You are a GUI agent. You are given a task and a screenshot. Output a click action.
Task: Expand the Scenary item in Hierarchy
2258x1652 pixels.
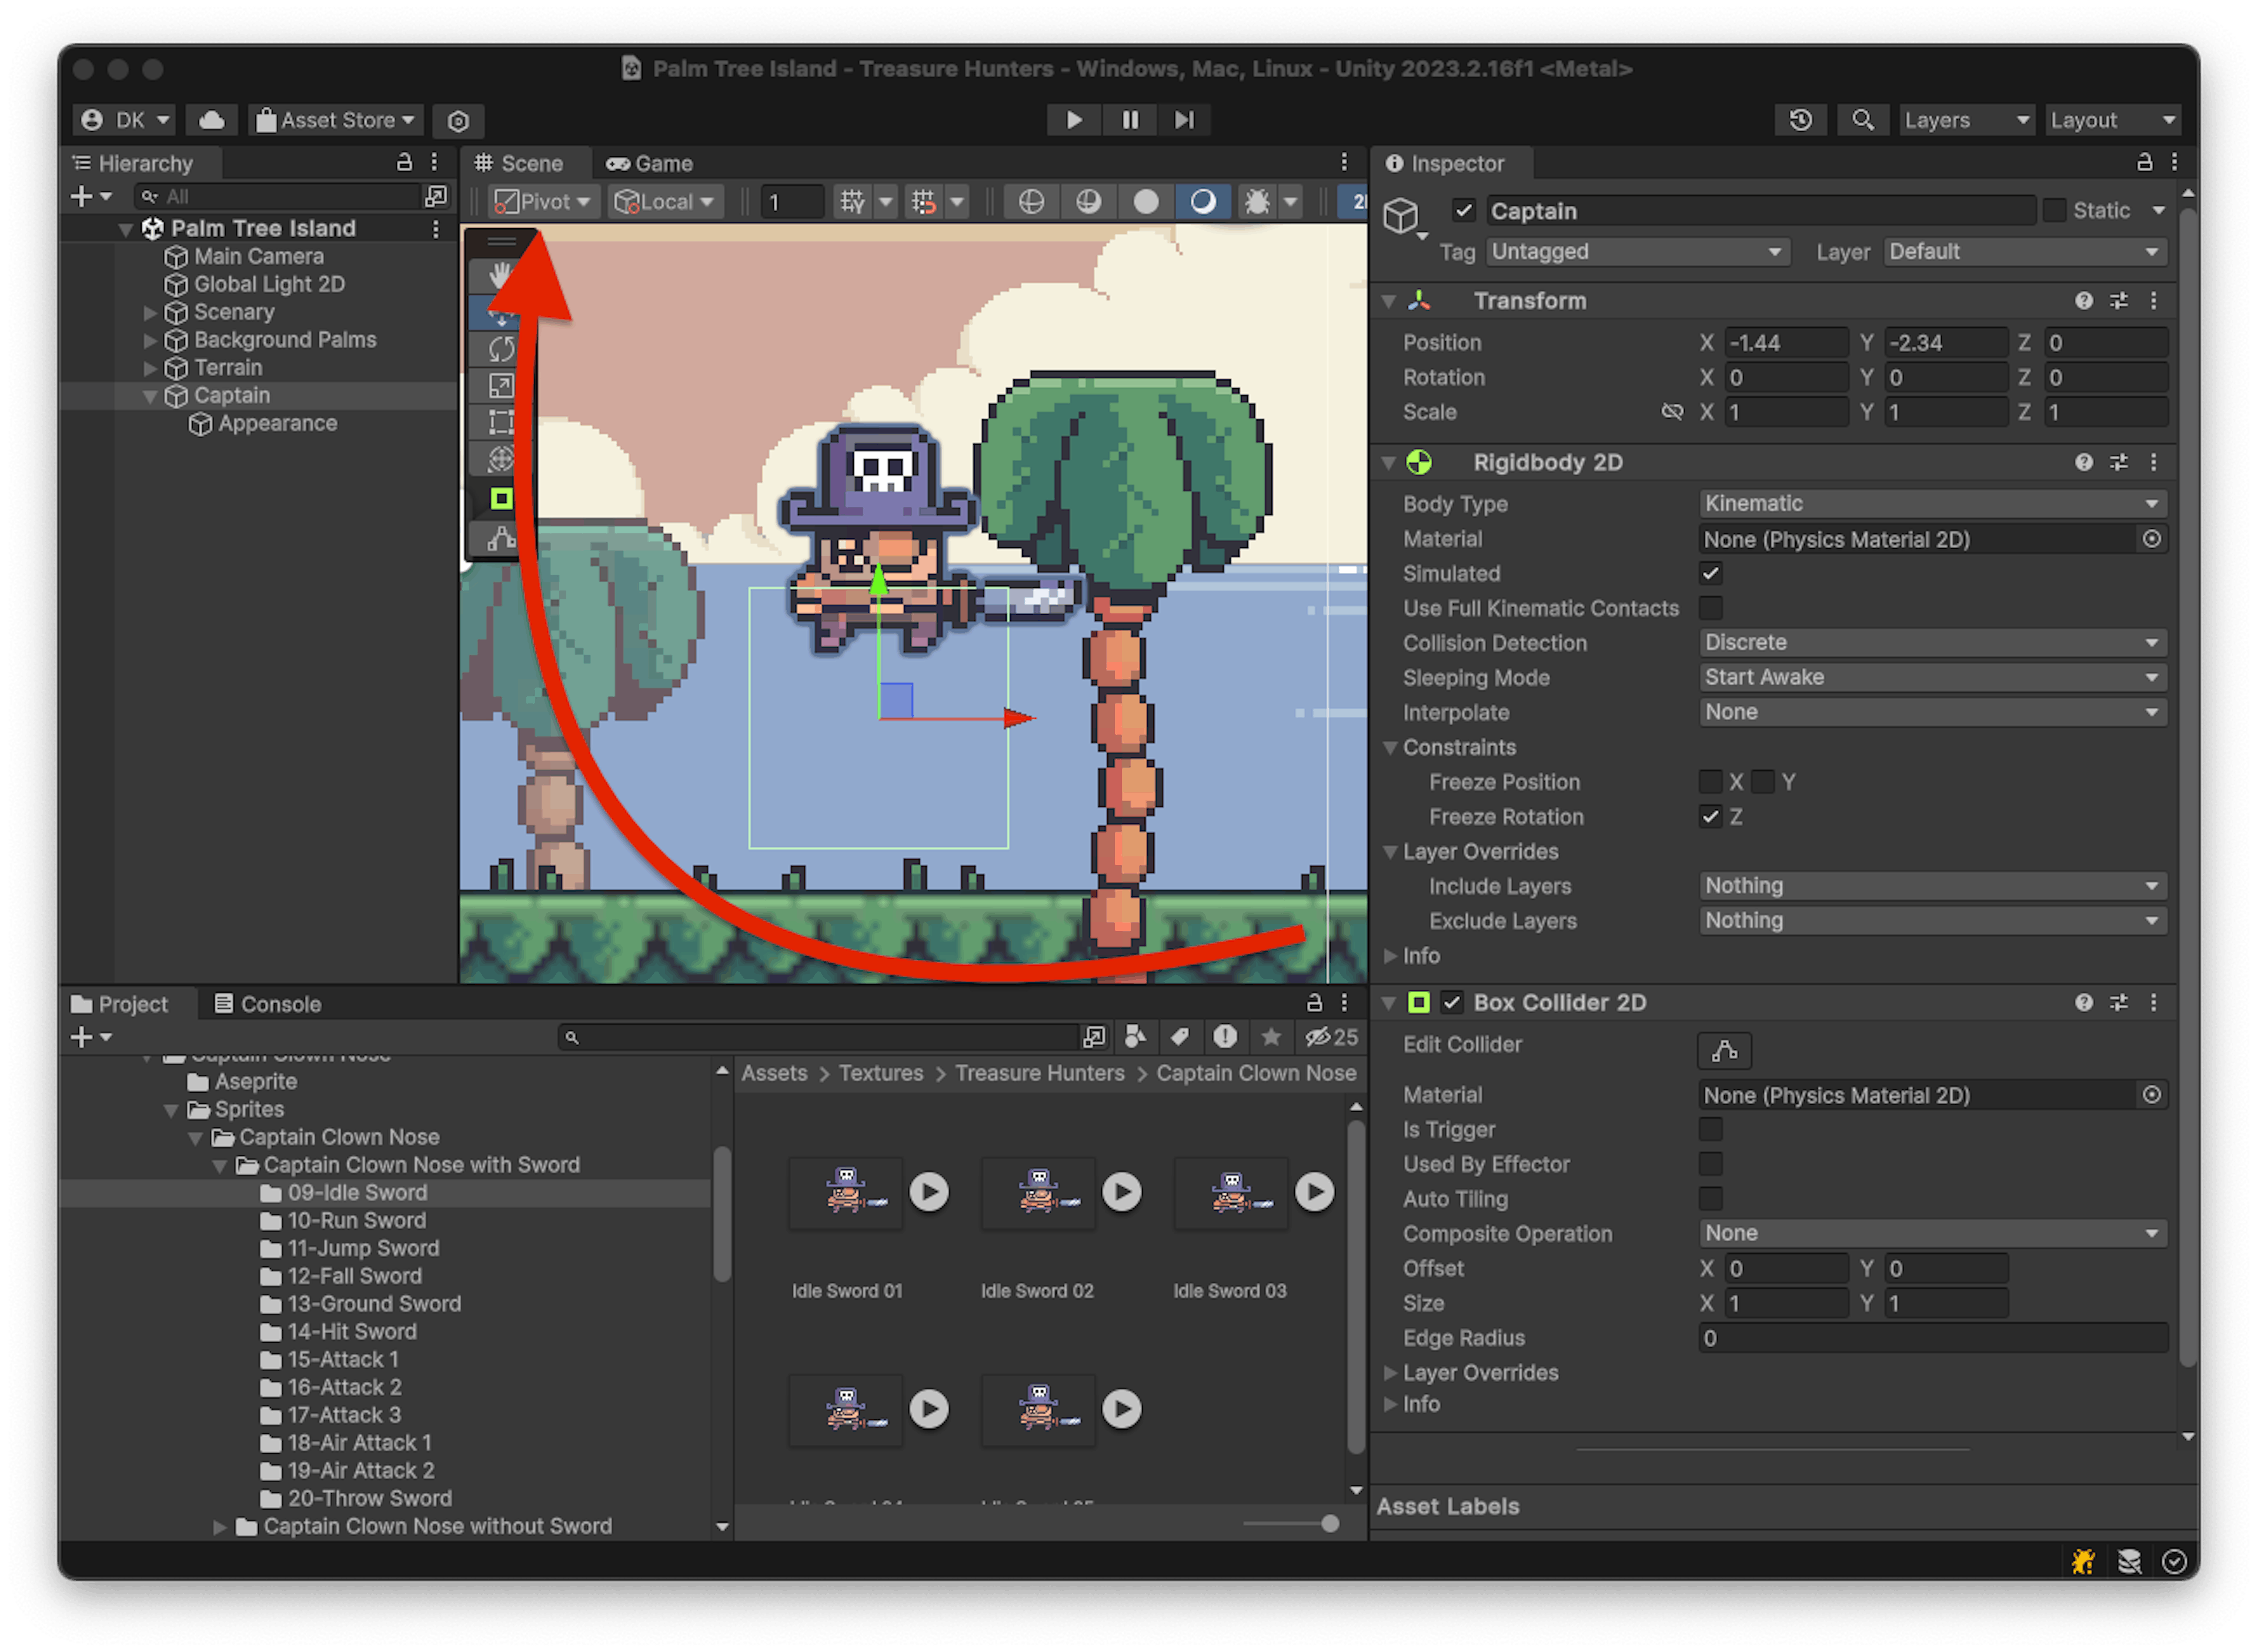pyautogui.click(x=151, y=313)
